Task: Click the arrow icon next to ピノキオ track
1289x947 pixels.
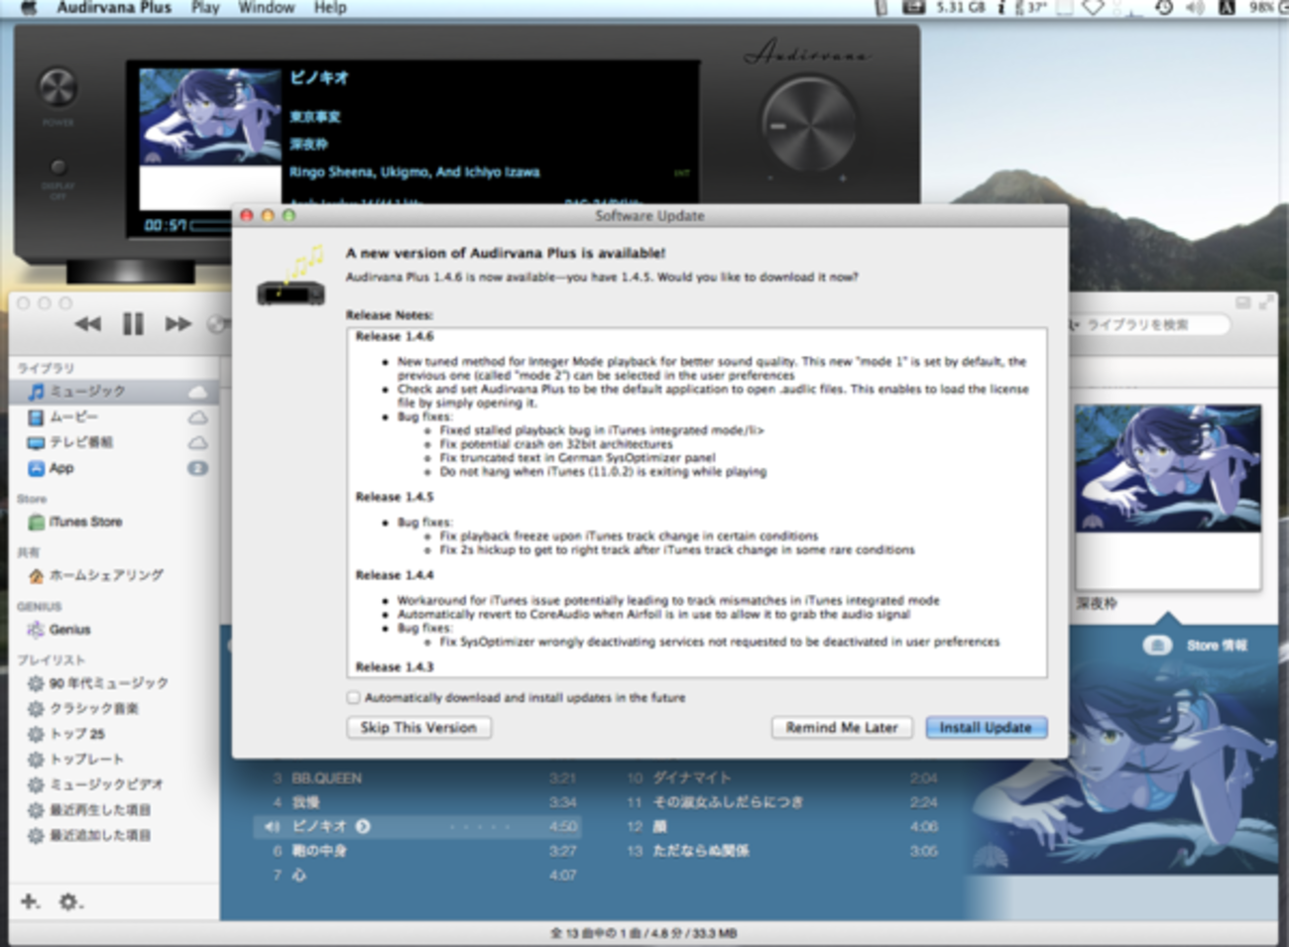Action: (363, 826)
